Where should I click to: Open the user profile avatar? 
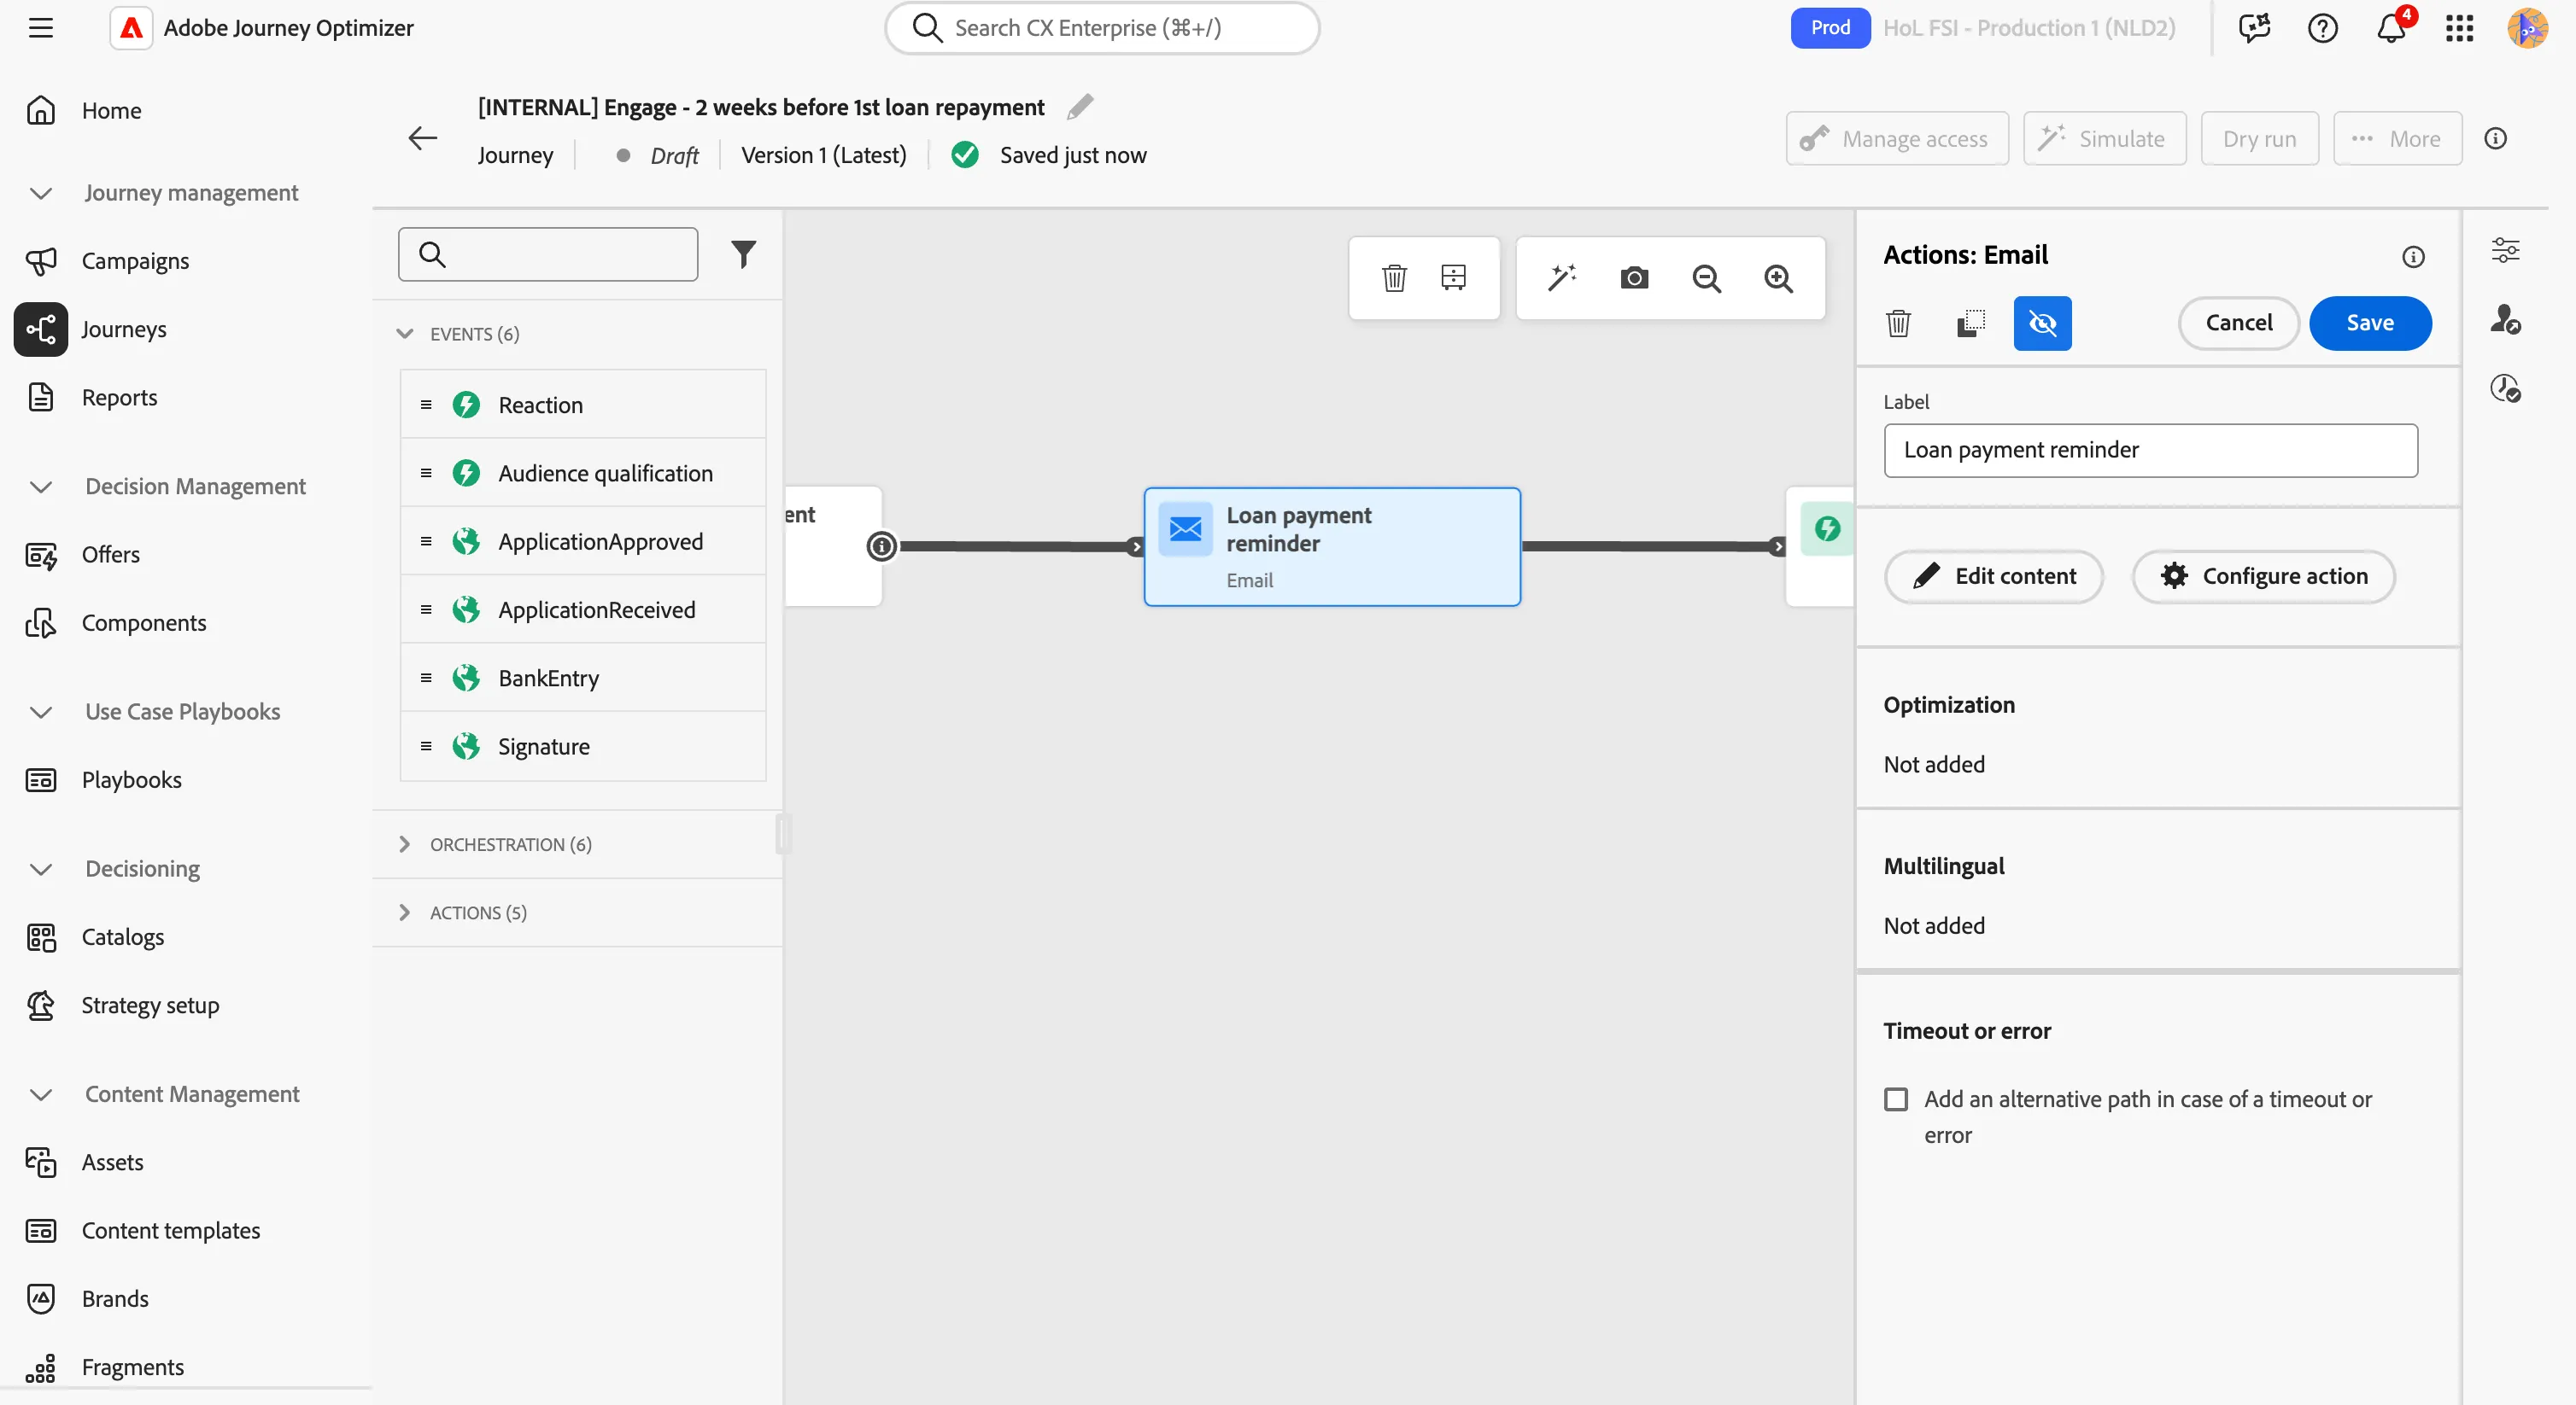click(2527, 28)
